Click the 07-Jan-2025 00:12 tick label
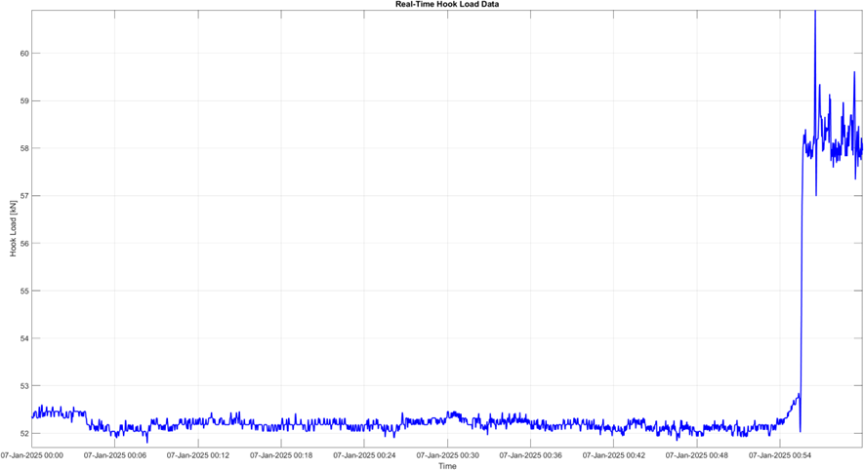Screen dimensions: 864x470 (x=198, y=454)
